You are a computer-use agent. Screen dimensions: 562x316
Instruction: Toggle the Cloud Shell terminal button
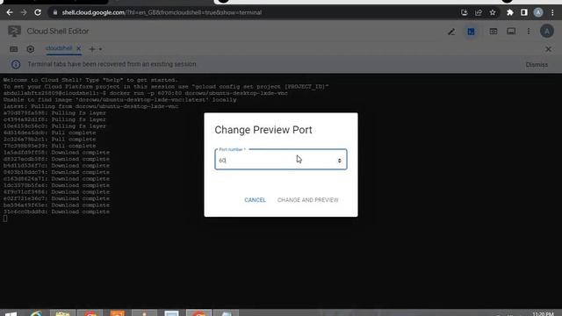pos(471,32)
